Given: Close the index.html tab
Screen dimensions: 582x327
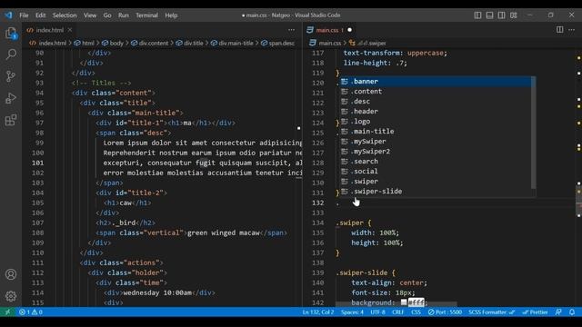Looking at the screenshot, I should [70, 30].
